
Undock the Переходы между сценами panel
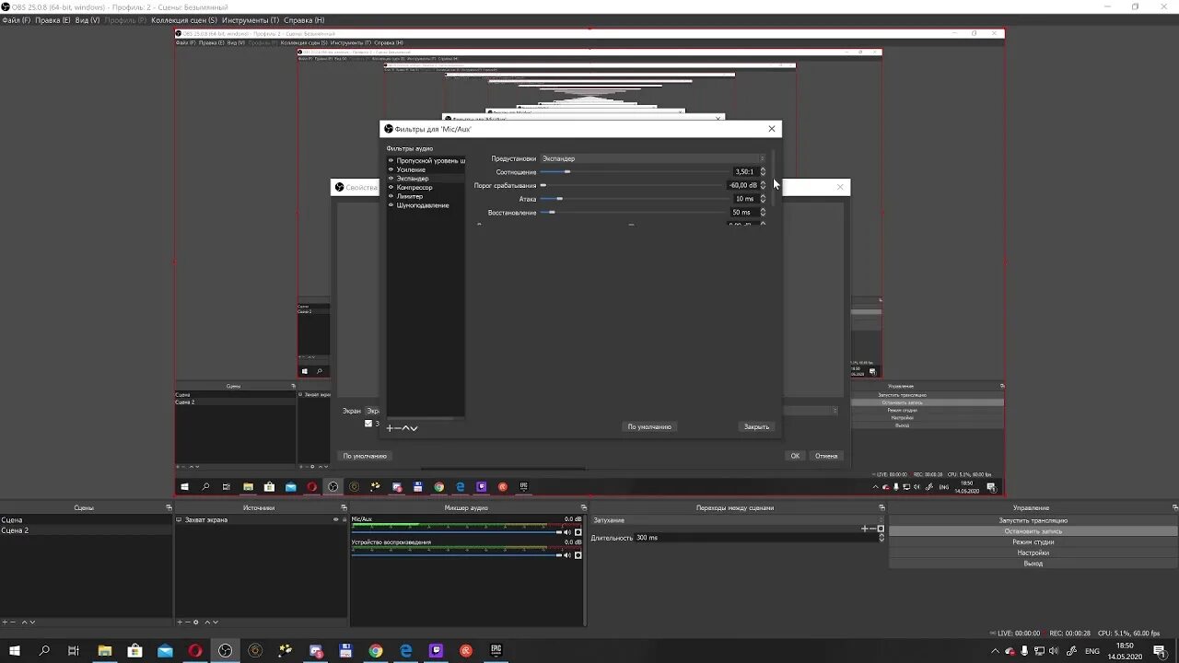pos(881,507)
